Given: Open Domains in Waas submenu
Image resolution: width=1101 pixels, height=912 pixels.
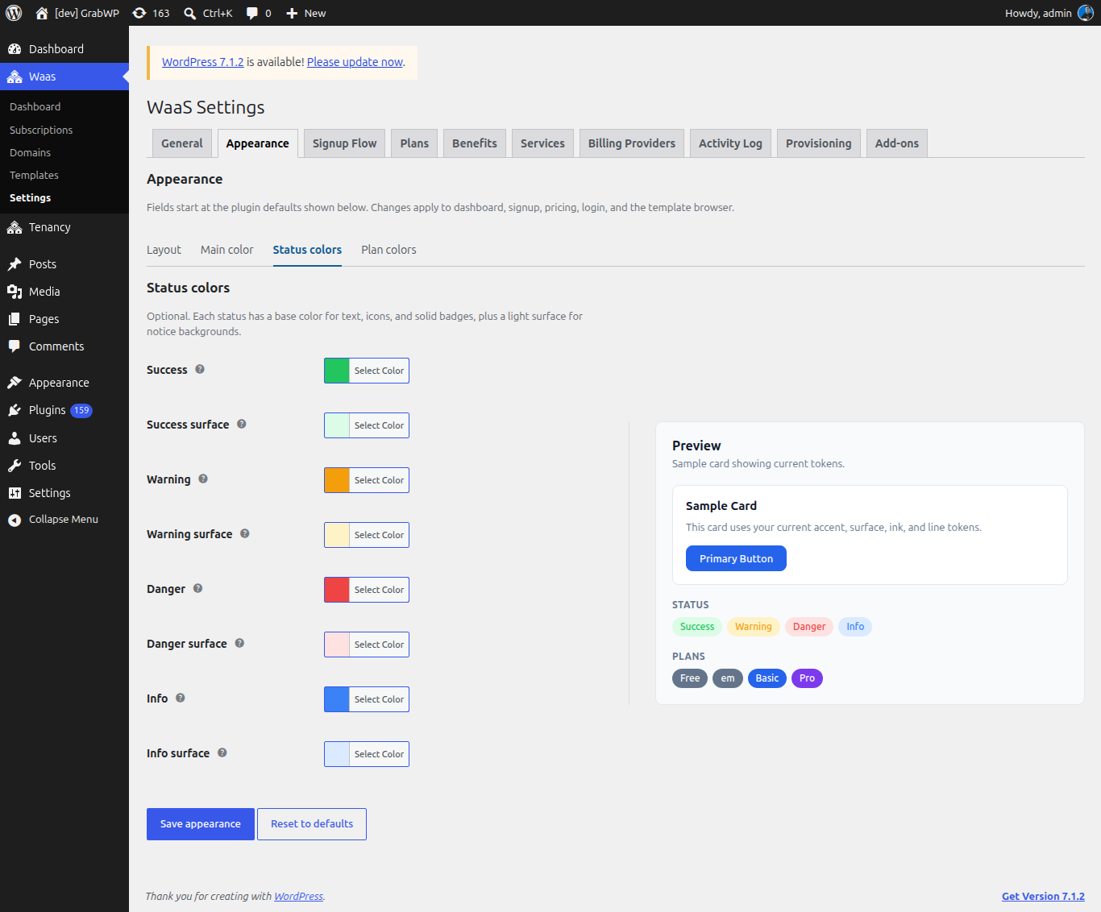Looking at the screenshot, I should tap(30, 152).
